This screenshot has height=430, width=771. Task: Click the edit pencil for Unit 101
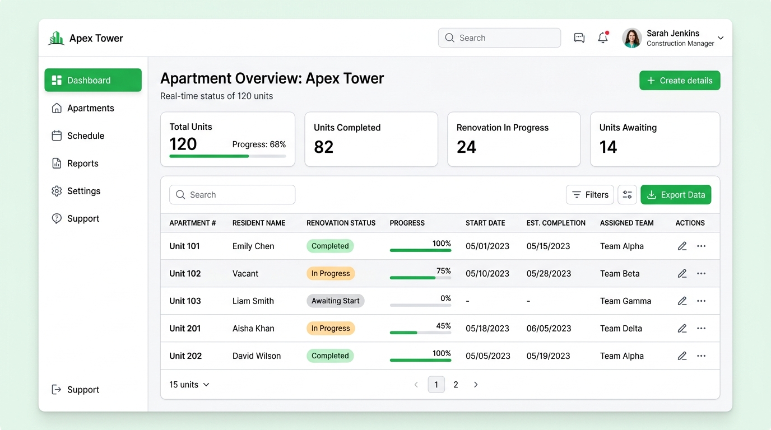(682, 246)
